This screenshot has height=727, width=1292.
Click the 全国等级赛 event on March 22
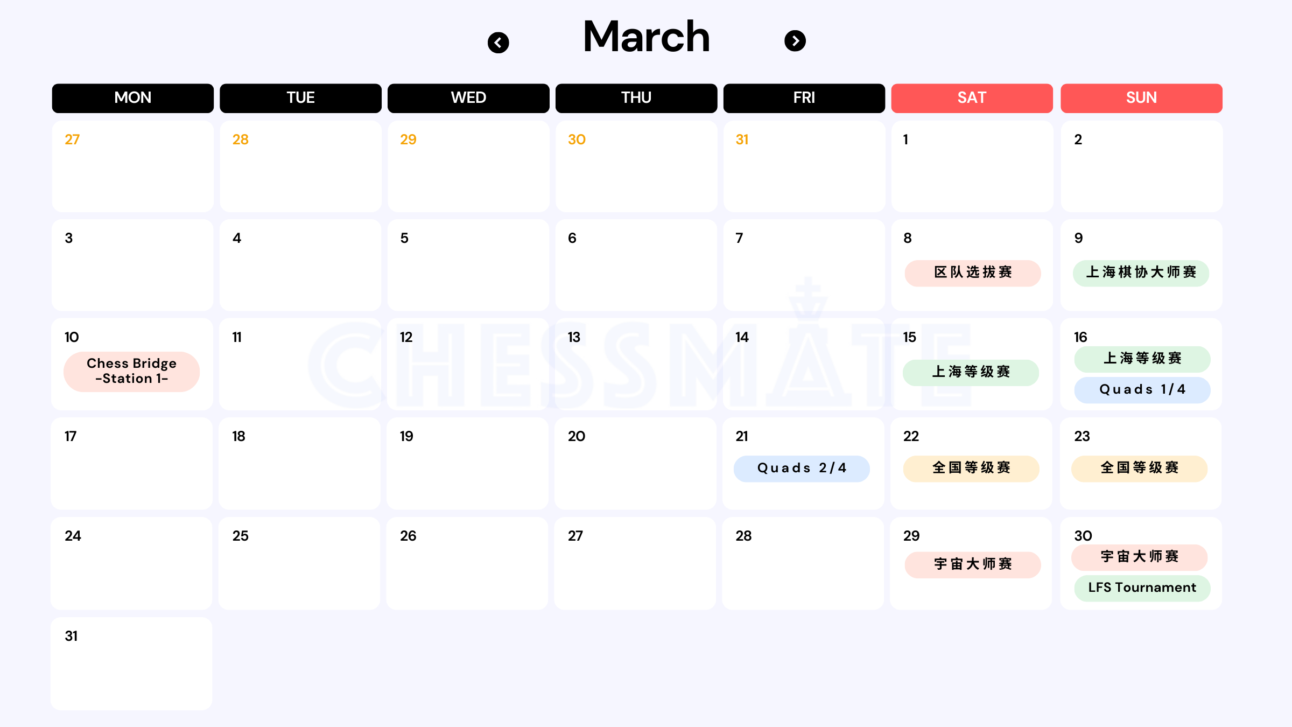pos(971,469)
